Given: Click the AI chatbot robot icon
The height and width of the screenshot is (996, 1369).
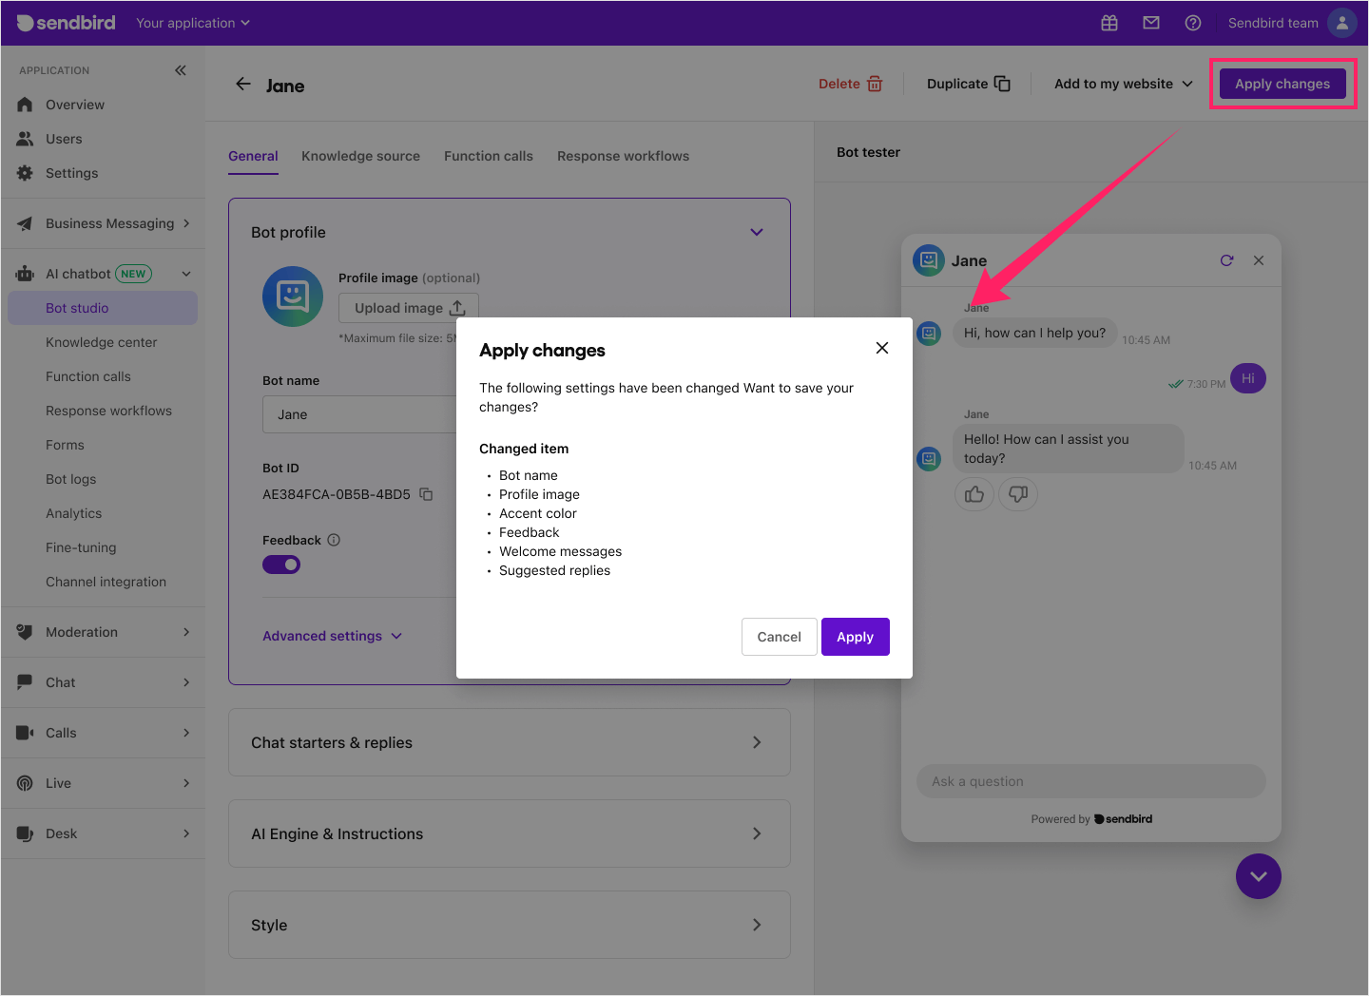Looking at the screenshot, I should [25, 274].
